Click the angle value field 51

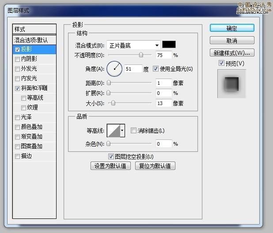(x=133, y=69)
